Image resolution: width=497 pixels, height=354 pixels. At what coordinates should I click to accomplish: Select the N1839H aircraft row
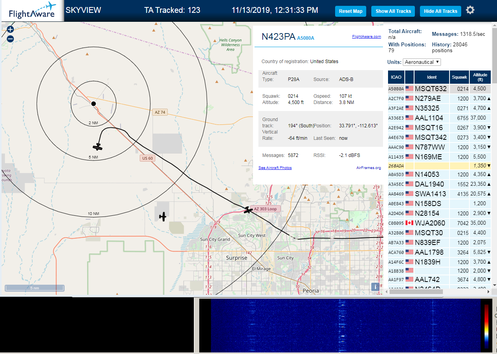pyautogui.click(x=440, y=262)
